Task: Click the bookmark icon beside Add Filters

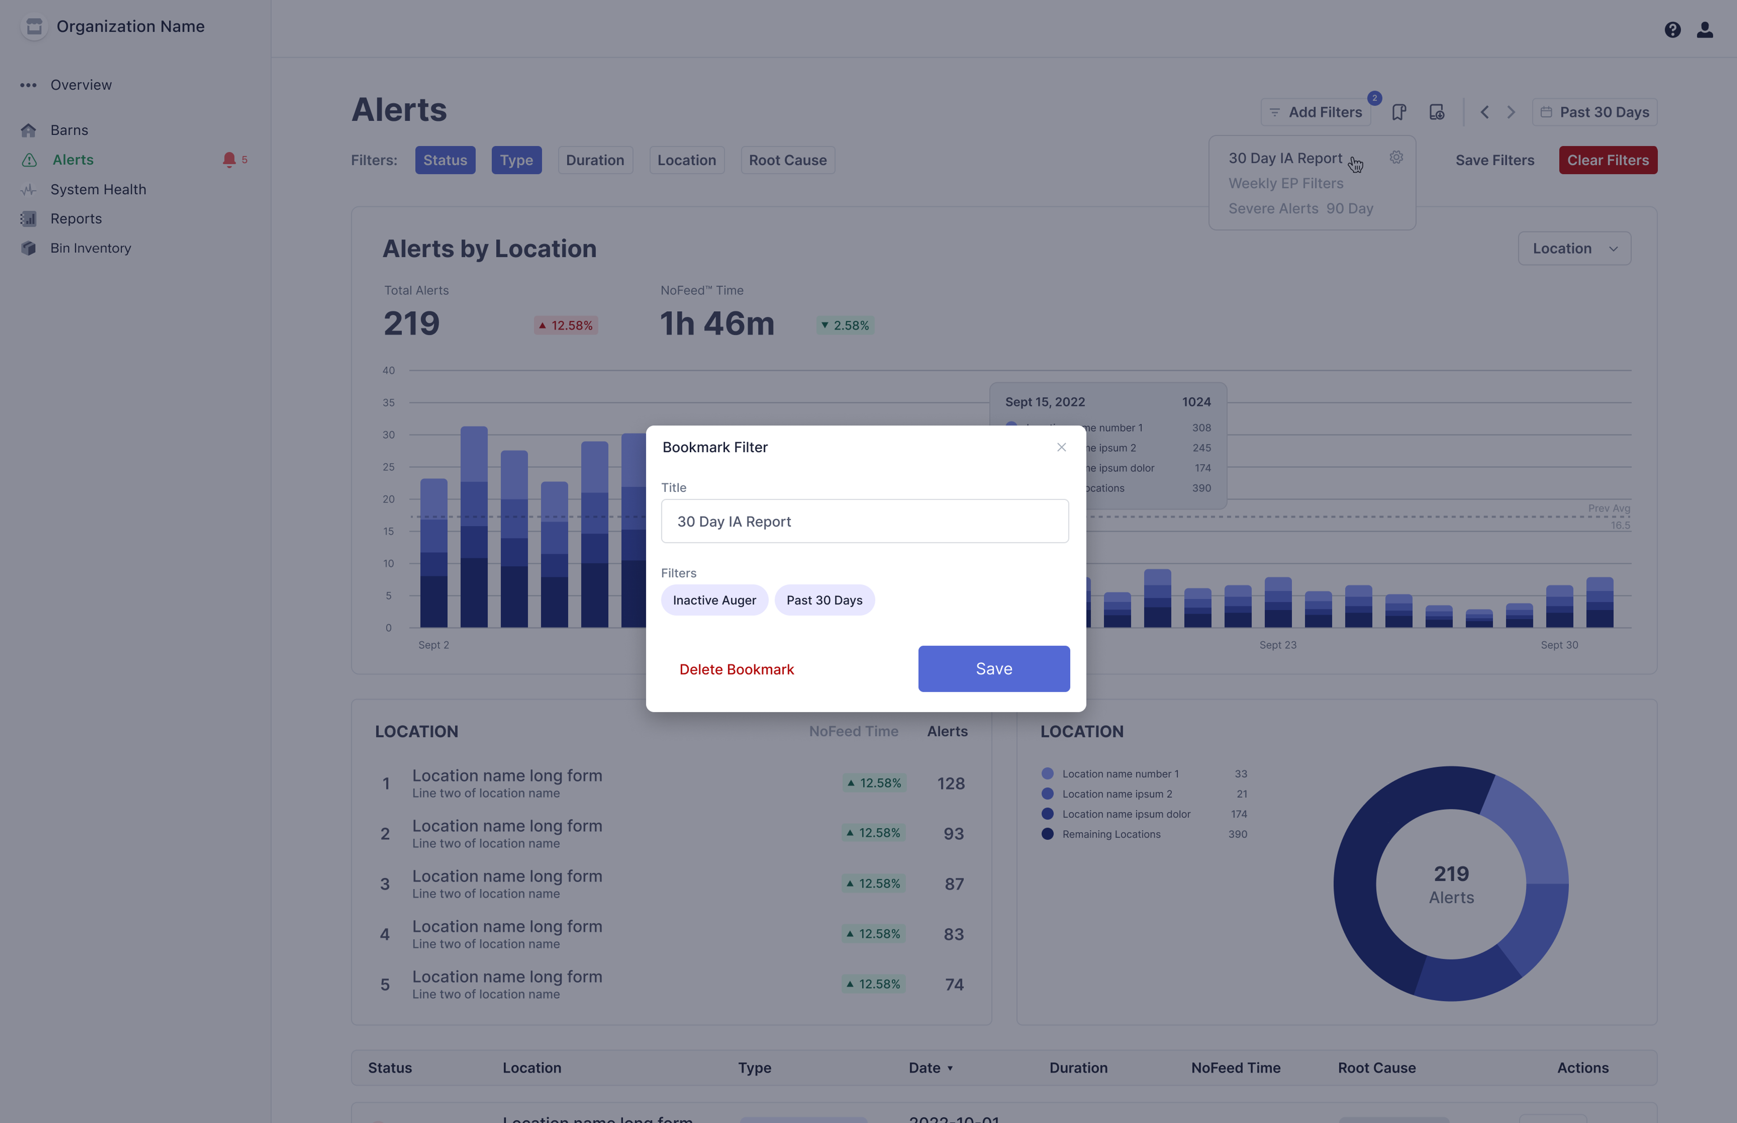Action: (1398, 112)
